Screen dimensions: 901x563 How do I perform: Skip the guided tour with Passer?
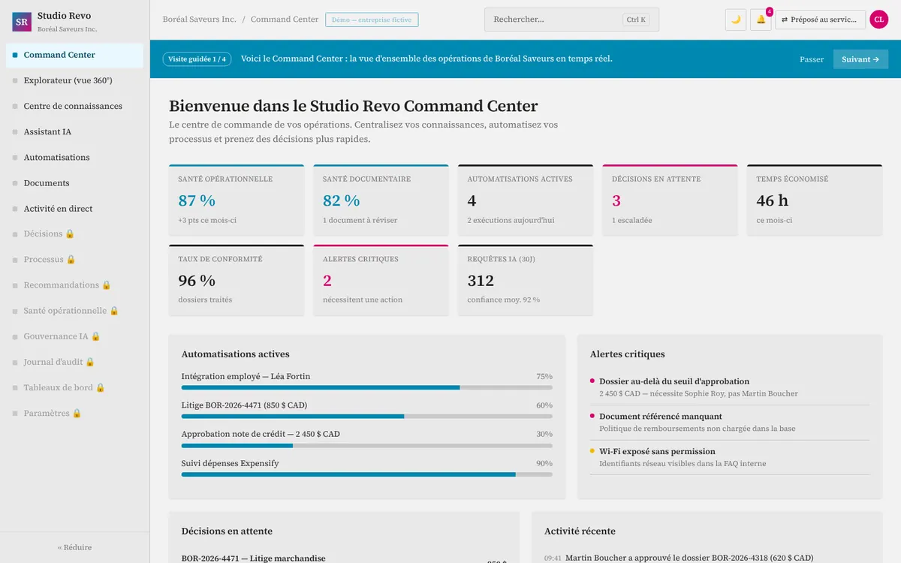pyautogui.click(x=812, y=59)
